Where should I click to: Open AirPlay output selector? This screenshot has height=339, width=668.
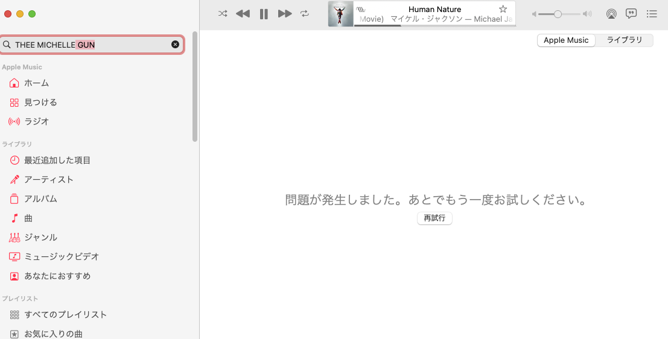pyautogui.click(x=611, y=14)
